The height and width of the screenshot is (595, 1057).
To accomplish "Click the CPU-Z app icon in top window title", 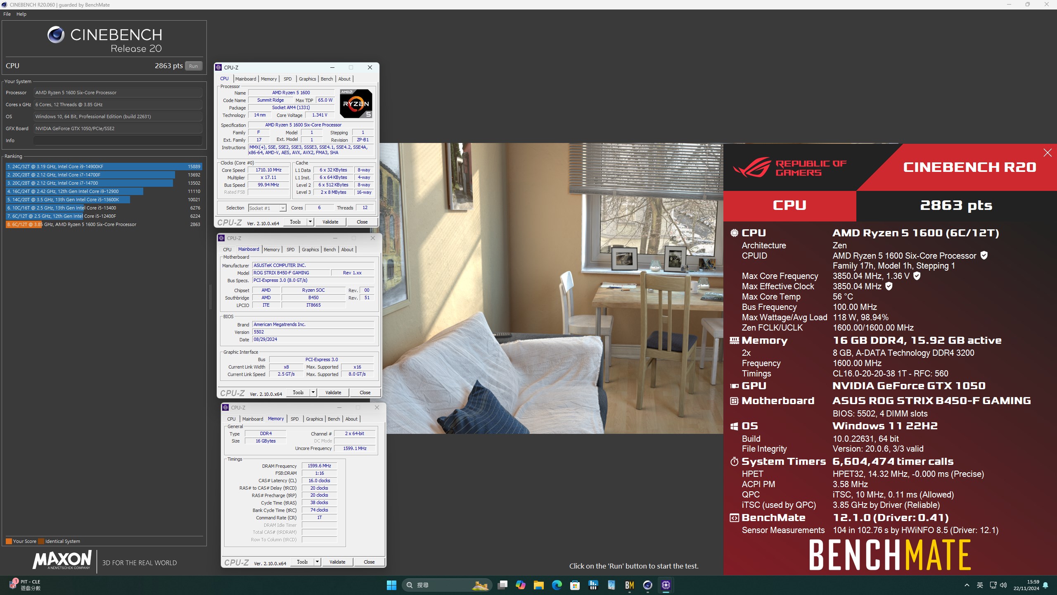I will tap(219, 67).
